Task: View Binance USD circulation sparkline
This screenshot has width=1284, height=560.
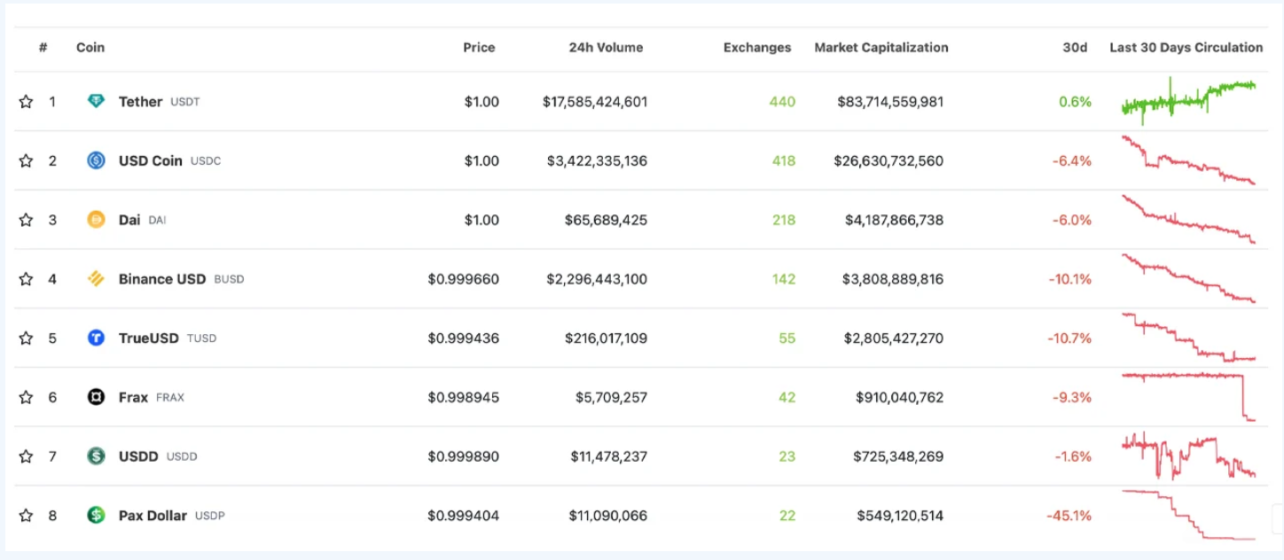Action: click(1189, 279)
